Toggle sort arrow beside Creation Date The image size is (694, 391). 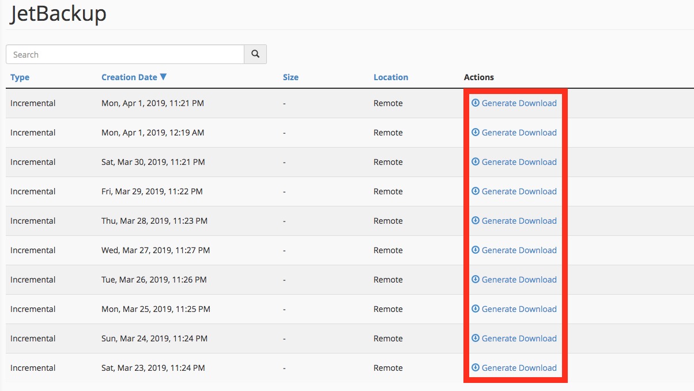coord(163,77)
